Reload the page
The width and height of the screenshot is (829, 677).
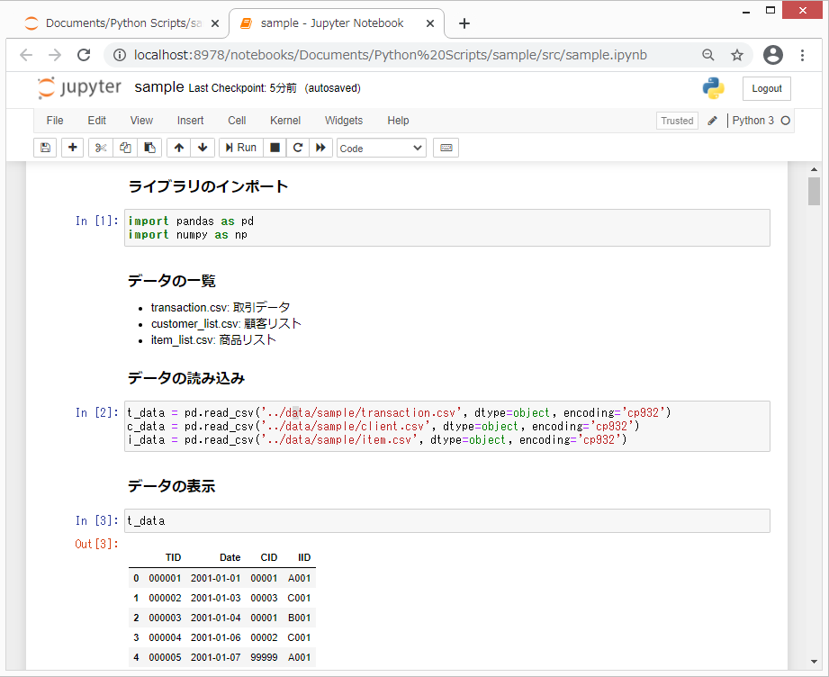(x=84, y=55)
